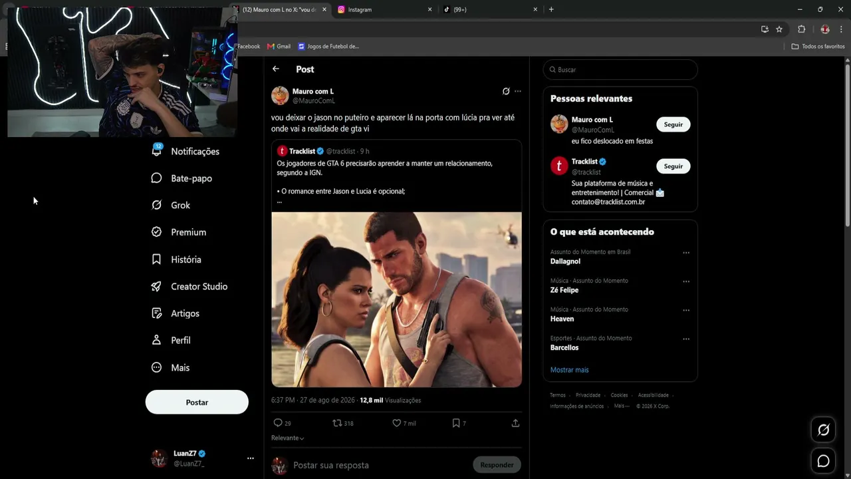Click the Postar button
This screenshot has width=851, height=479.
tap(197, 402)
